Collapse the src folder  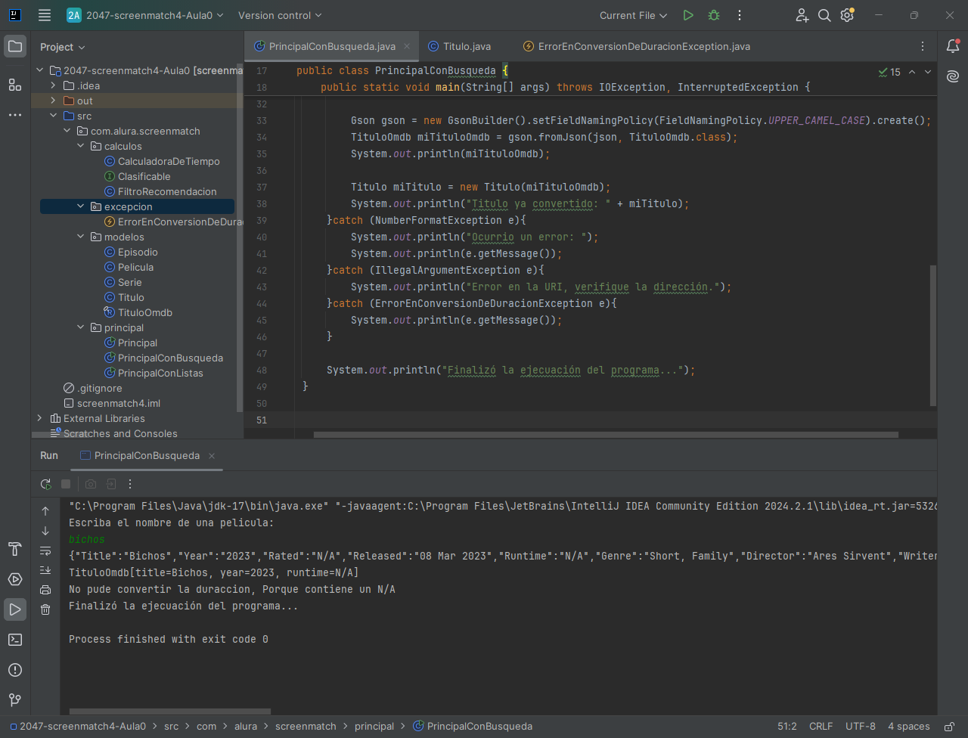(x=53, y=116)
